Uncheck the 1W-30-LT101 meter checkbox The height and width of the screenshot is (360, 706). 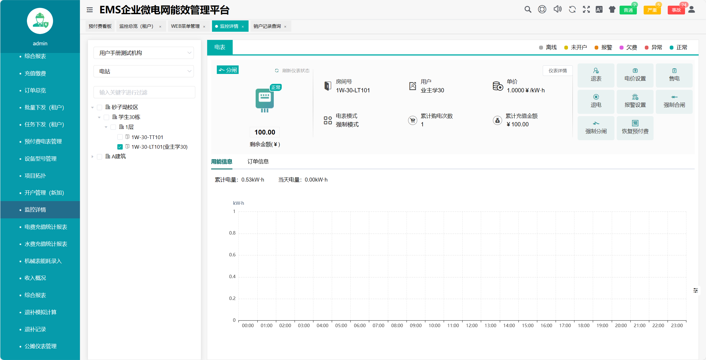click(x=120, y=147)
